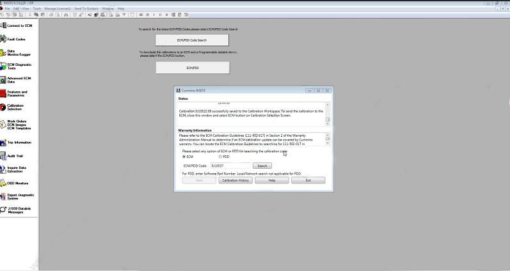The image size is (510, 271).
Task: Open J1939 Datalink Messages in sidebar
Action: coord(15,210)
